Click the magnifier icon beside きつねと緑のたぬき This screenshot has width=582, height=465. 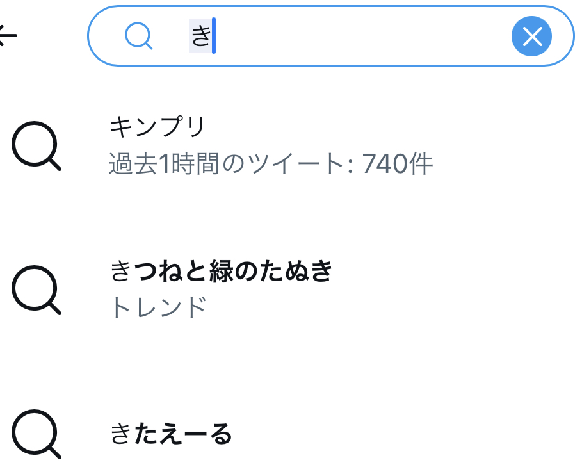pos(36,290)
